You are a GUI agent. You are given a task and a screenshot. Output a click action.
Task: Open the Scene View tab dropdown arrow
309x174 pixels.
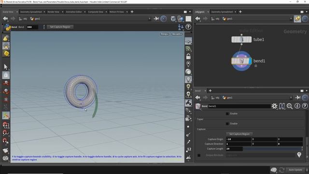tap(17, 12)
